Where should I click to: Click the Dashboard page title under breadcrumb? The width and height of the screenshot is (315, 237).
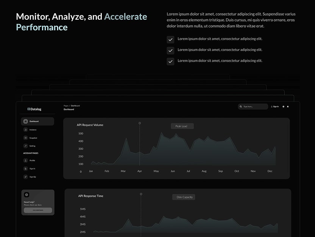[x=69, y=109]
